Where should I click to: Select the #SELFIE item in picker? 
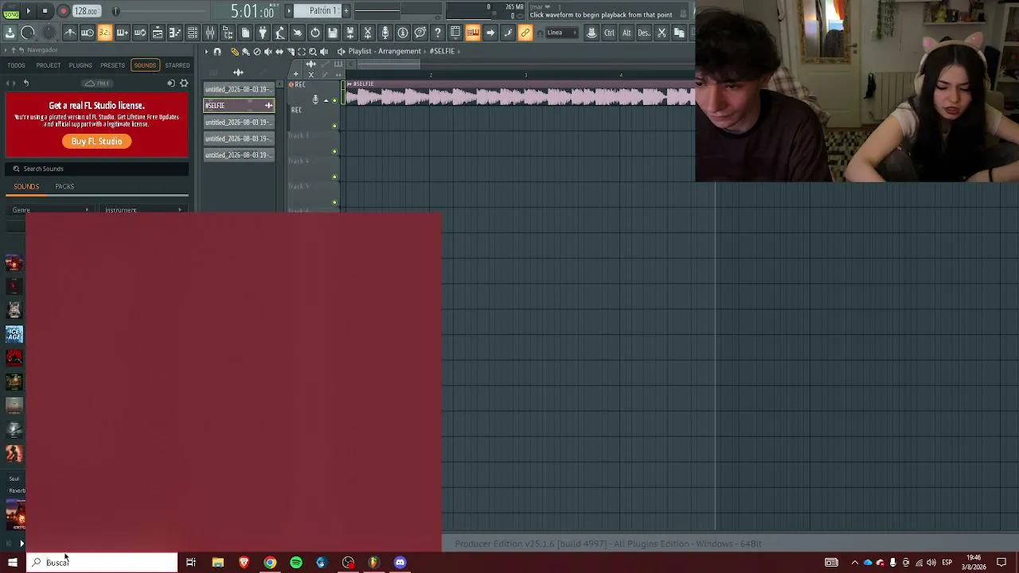pyautogui.click(x=239, y=106)
